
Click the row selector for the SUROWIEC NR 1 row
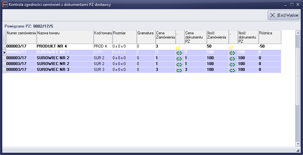(x=4, y=52)
